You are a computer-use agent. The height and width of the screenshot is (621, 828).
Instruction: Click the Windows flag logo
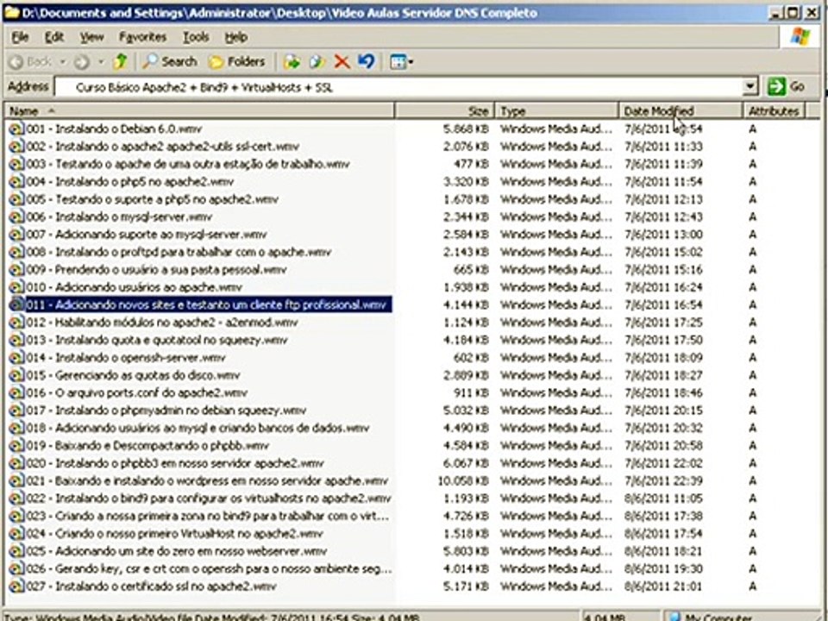pos(800,37)
